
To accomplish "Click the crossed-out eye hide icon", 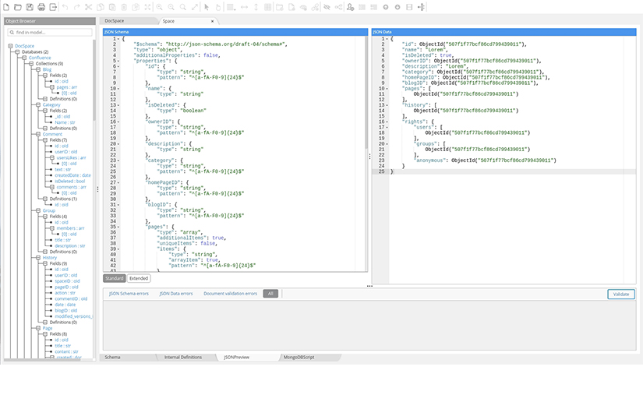I will pos(327,7).
